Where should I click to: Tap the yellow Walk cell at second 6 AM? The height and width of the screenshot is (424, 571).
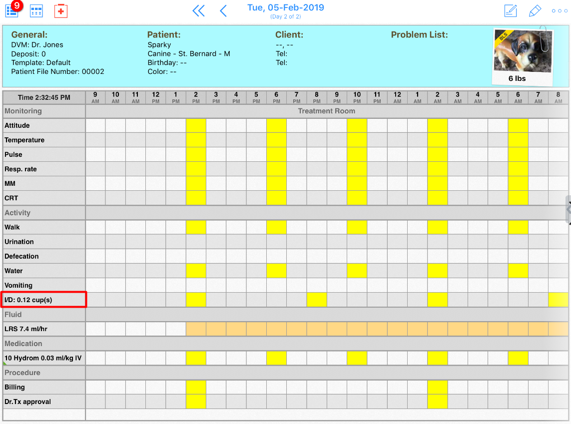click(x=518, y=227)
